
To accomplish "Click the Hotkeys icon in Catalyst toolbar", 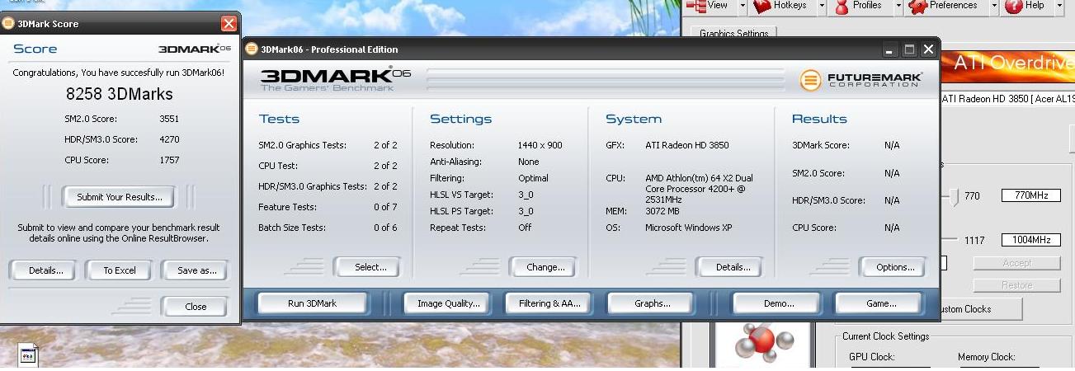I will pos(761,5).
